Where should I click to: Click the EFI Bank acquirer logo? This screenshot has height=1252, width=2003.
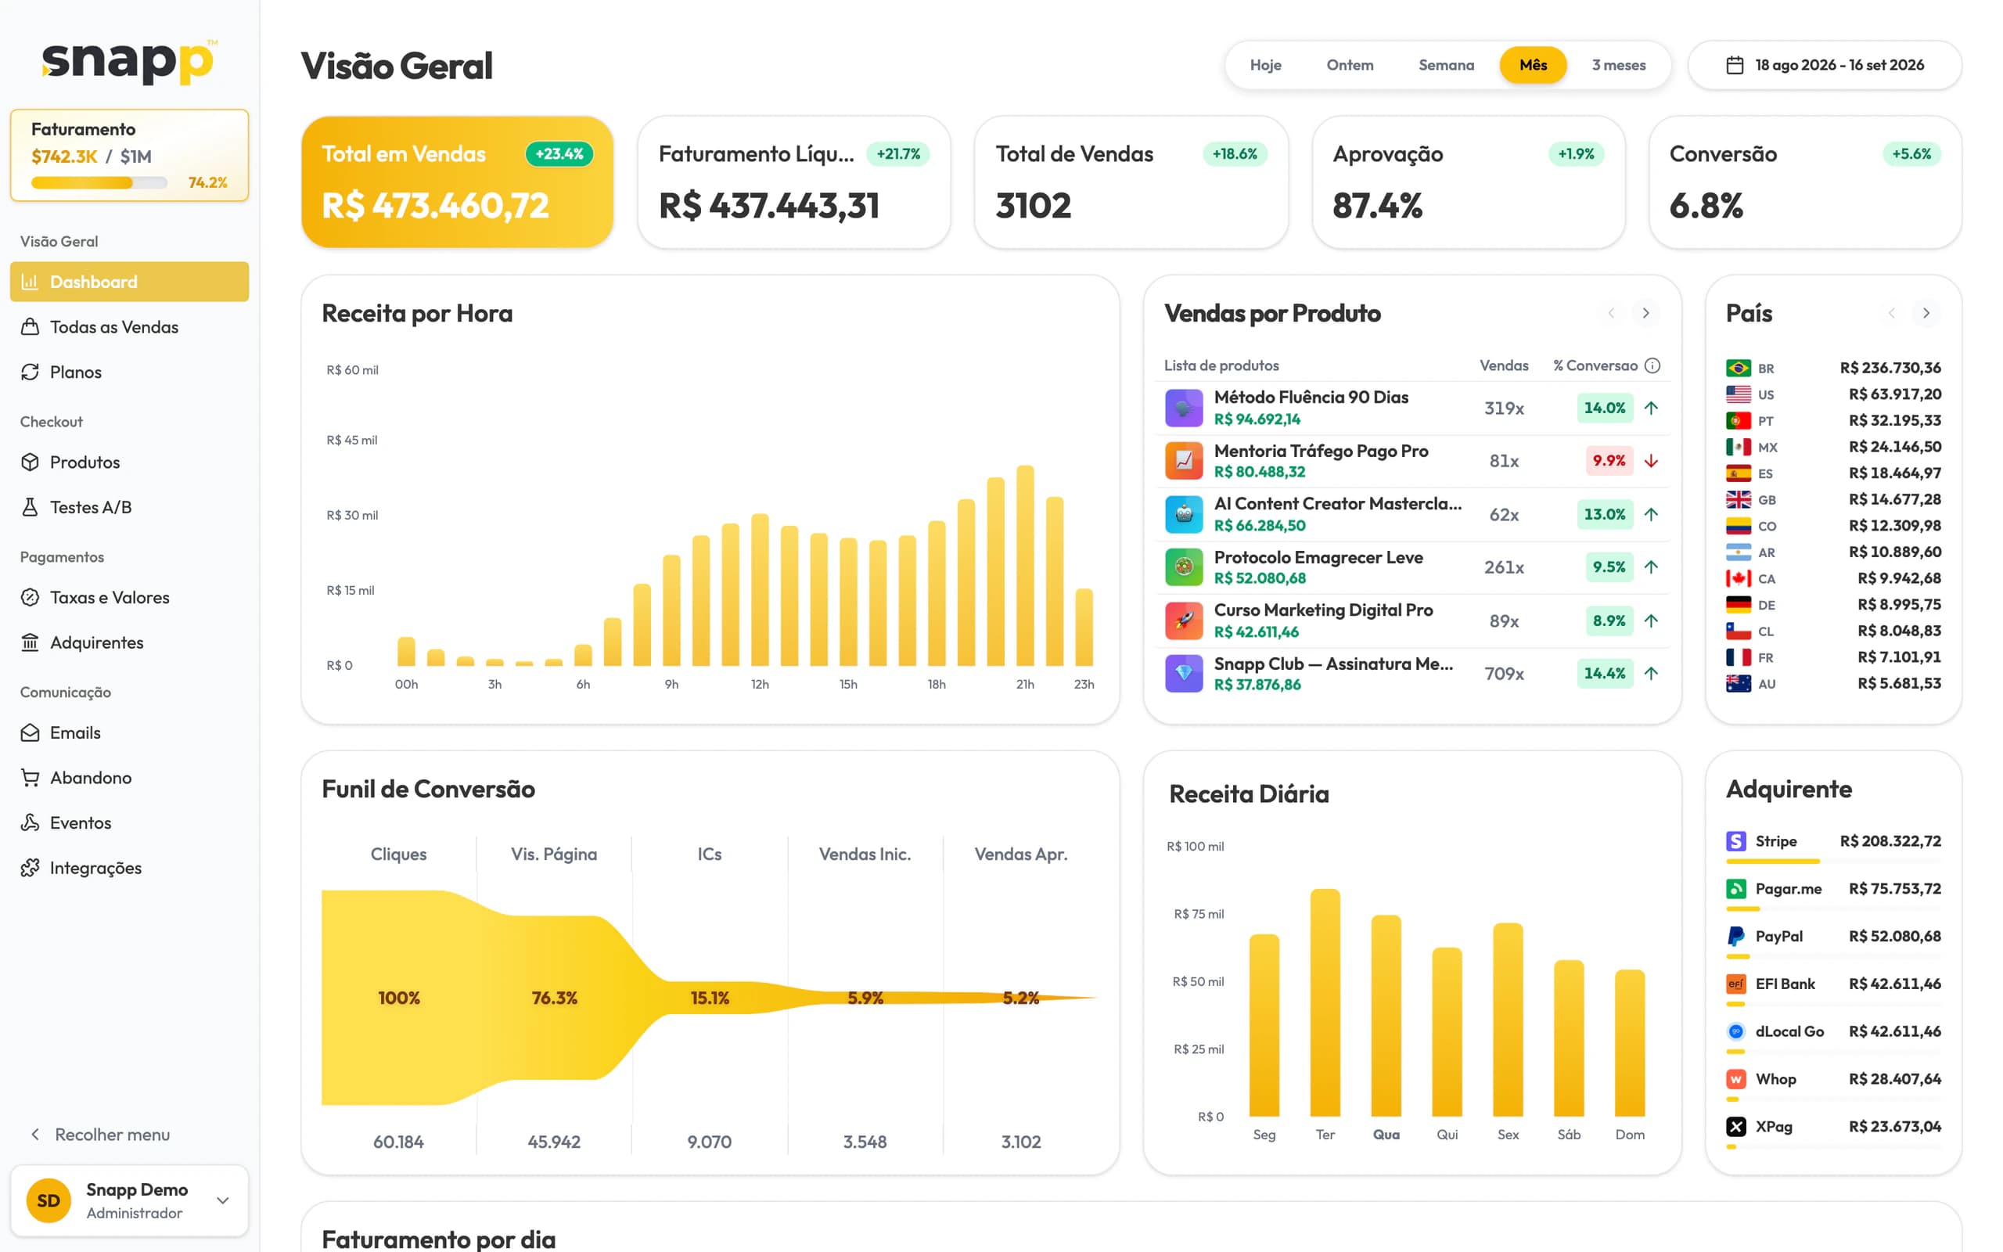[x=1735, y=984]
